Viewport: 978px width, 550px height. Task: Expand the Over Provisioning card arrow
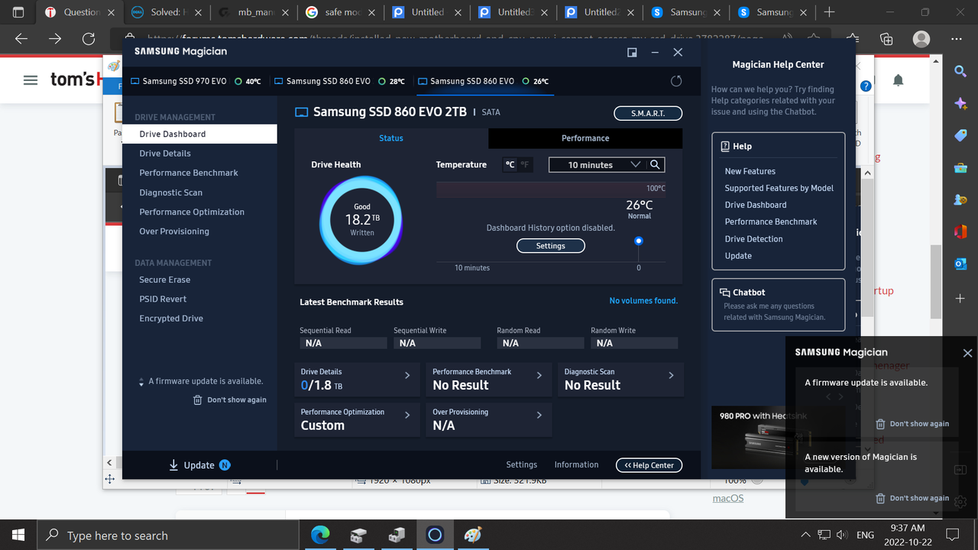pyautogui.click(x=539, y=415)
